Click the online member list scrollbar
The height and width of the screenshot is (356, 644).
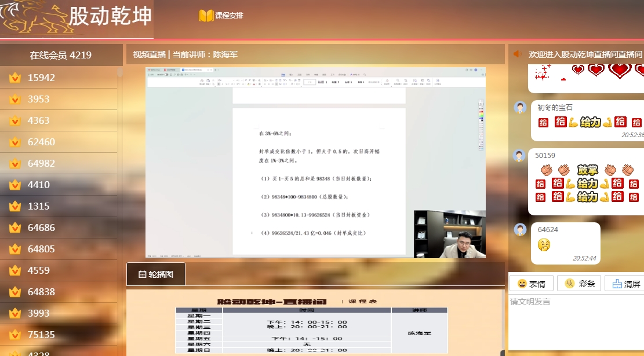point(120,72)
